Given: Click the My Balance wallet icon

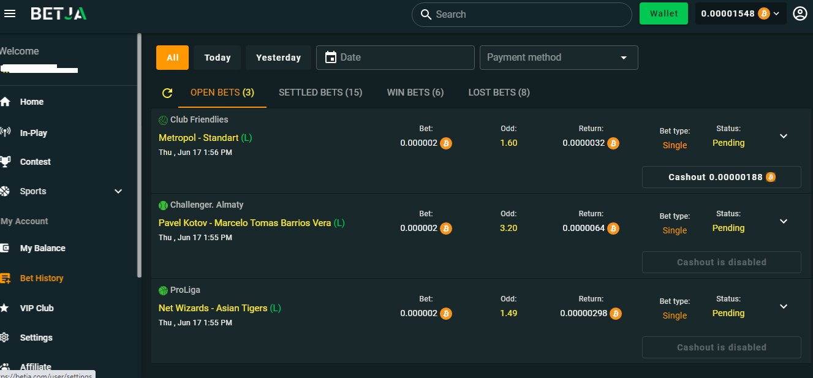Looking at the screenshot, I should 5,248.
